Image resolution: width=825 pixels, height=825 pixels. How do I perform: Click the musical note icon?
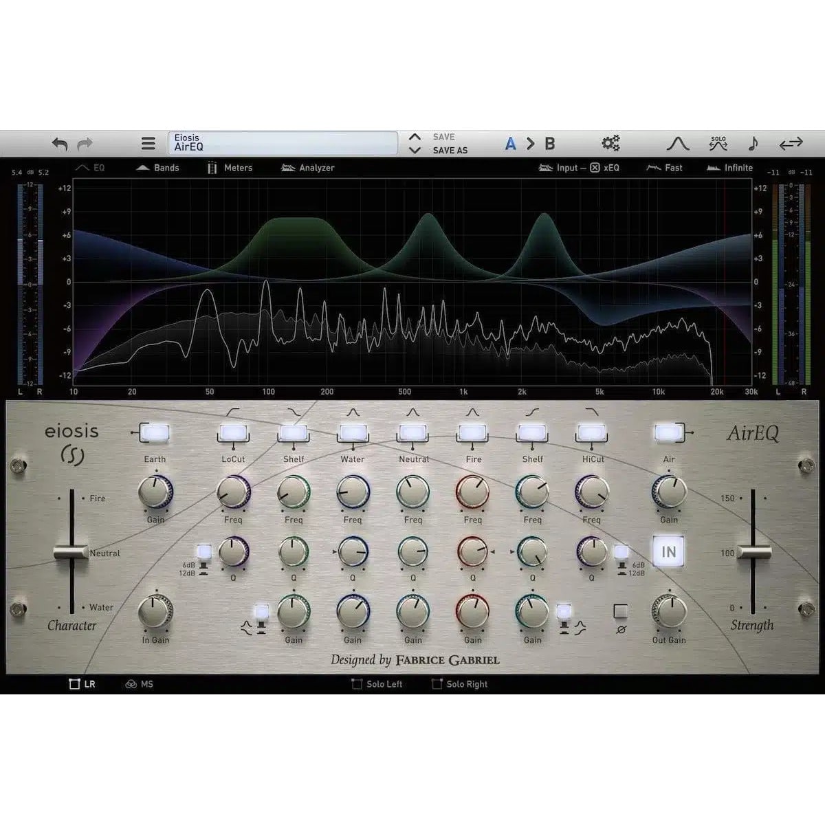coord(753,143)
